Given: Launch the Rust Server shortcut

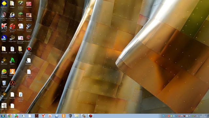Looking at the screenshot, I should click(x=4, y=94).
